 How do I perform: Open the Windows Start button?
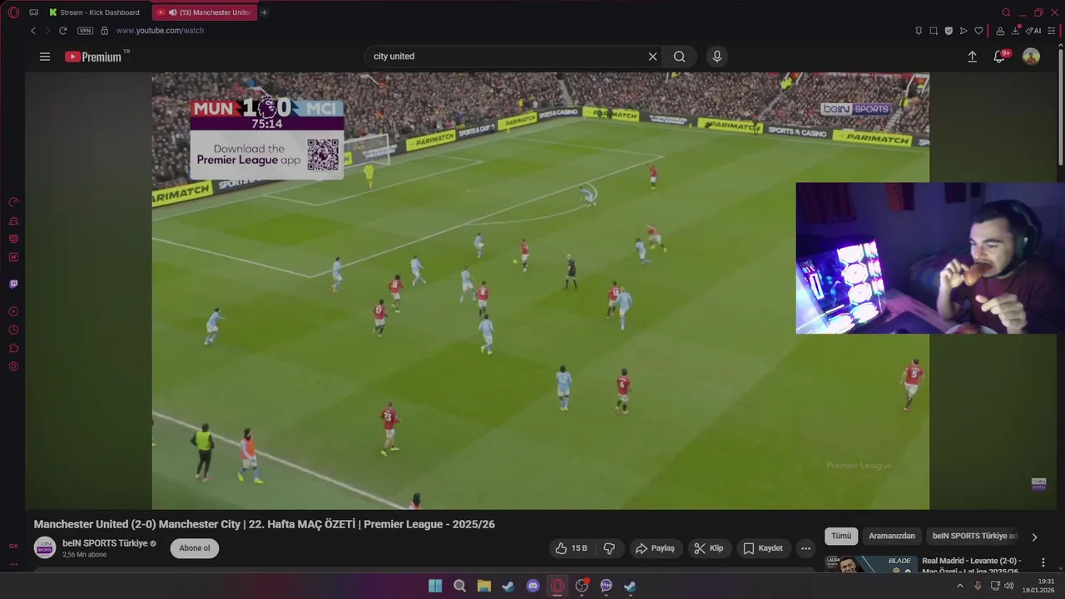tap(435, 586)
